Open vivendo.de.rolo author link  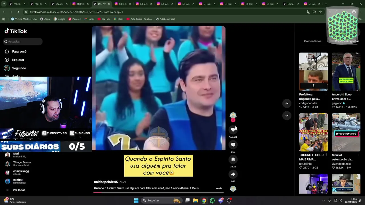pyautogui.click(x=341, y=164)
